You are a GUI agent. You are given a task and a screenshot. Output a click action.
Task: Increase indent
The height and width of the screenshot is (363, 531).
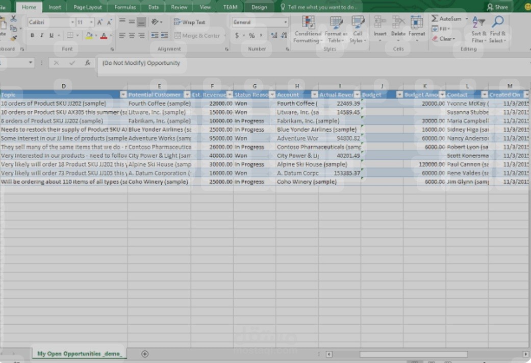165,35
